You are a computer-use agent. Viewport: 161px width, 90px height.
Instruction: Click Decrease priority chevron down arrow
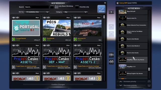[x=121, y=85]
